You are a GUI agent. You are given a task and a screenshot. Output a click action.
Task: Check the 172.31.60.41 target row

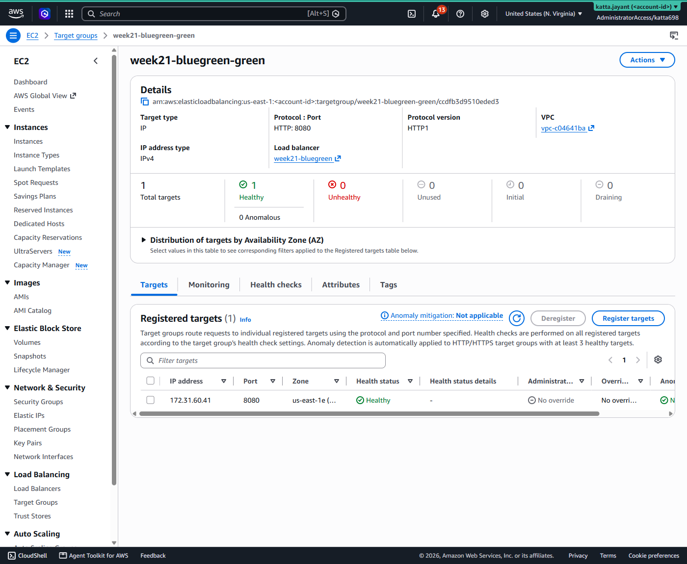[x=151, y=400]
